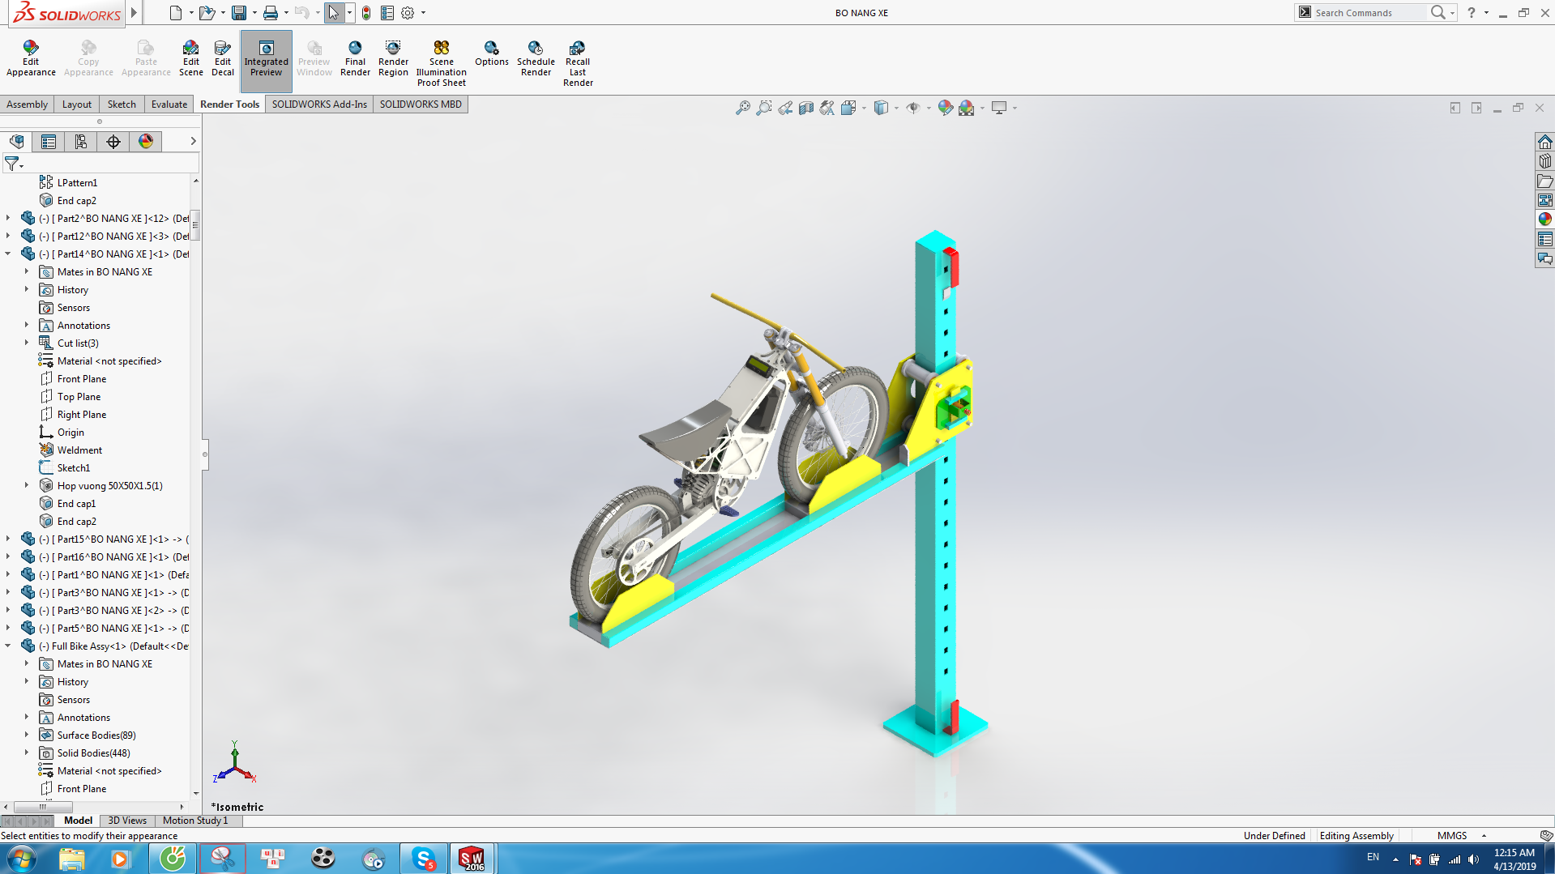
Task: Select the FeatureManager Design Tree tab
Action: pyautogui.click(x=16, y=142)
